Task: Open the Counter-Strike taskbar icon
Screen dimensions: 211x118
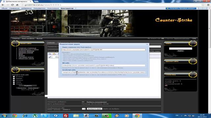Action: (86, 116)
